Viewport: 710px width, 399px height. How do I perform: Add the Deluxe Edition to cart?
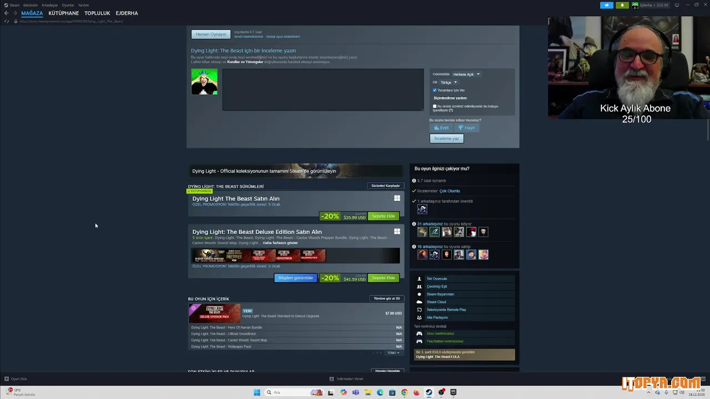[383, 278]
